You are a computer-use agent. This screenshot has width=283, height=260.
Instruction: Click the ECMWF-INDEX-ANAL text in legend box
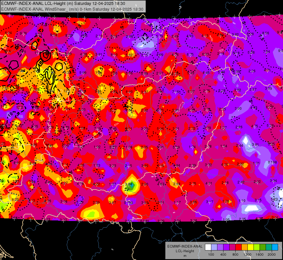185,246
